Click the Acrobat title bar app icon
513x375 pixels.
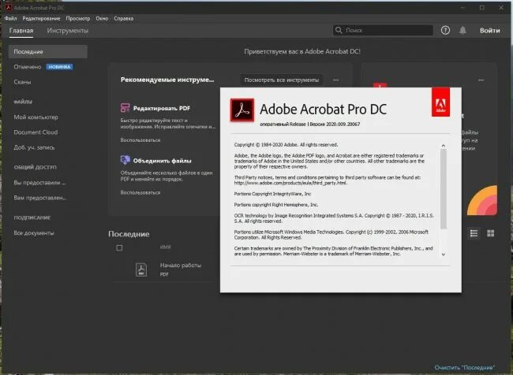click(x=9, y=7)
